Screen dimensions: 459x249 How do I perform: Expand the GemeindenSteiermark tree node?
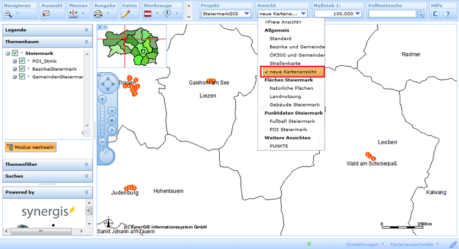click(x=14, y=77)
